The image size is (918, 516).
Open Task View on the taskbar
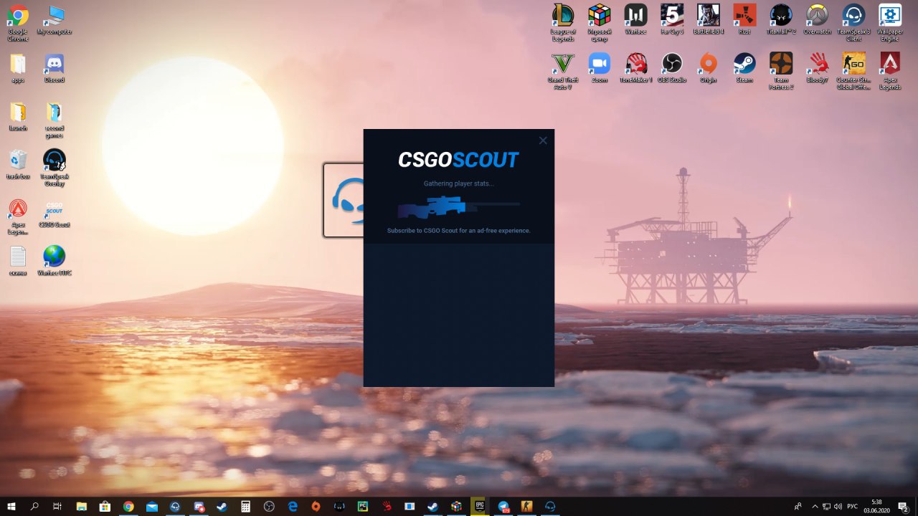pos(57,506)
